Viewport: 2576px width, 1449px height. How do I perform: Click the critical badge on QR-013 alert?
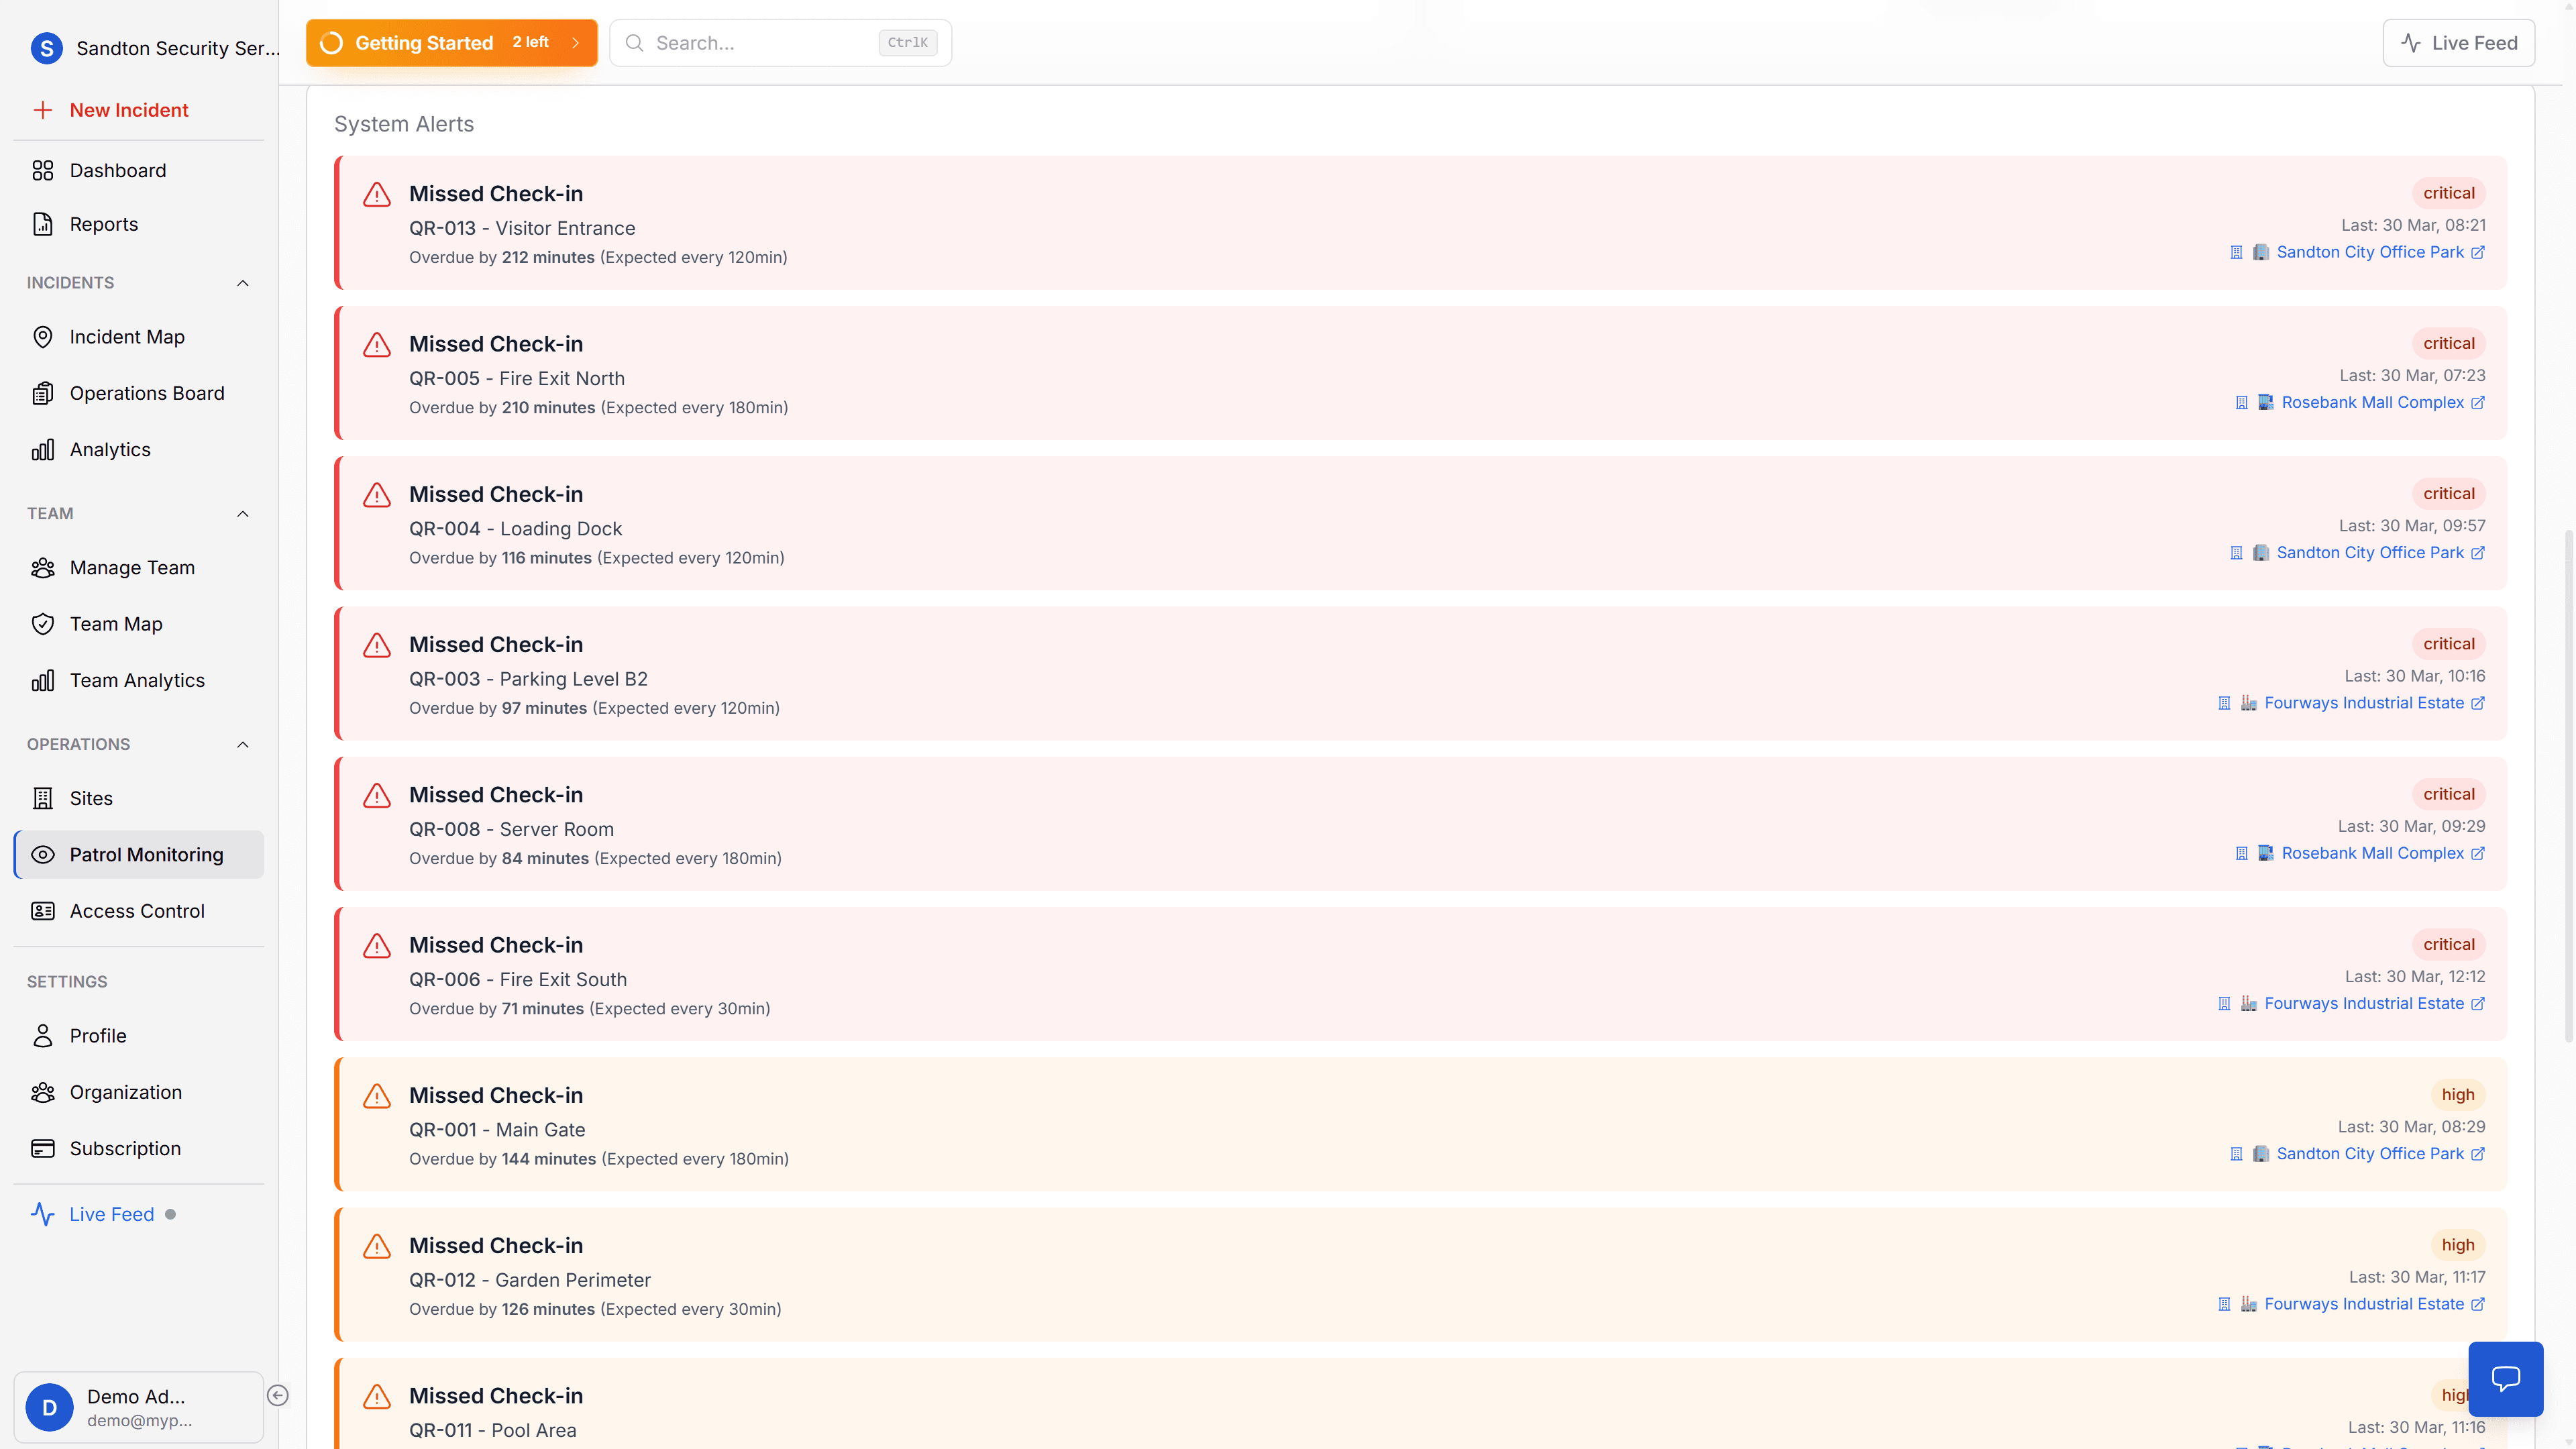2448,193
